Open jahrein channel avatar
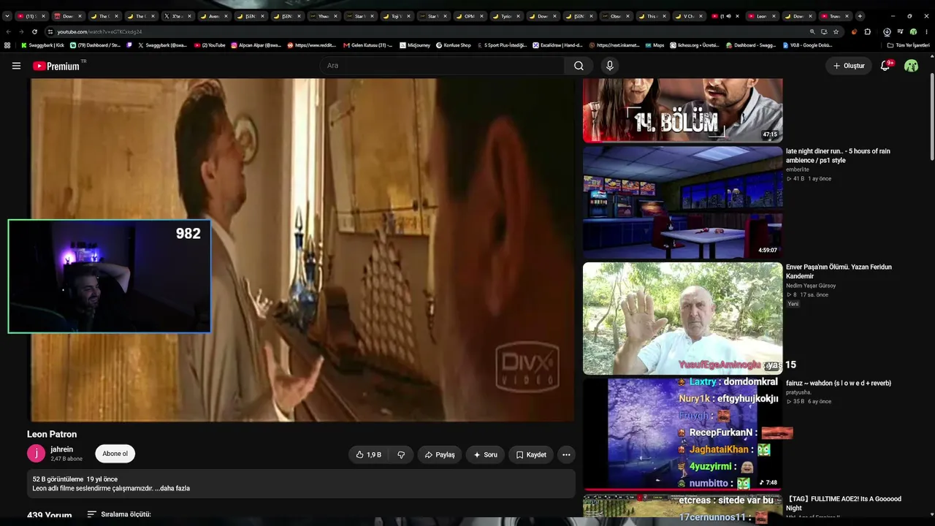 (37, 454)
